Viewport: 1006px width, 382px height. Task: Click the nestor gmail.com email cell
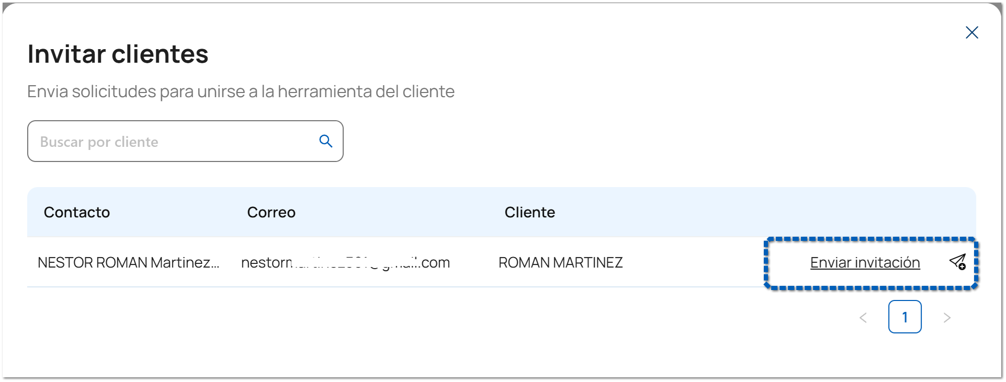[x=345, y=262]
